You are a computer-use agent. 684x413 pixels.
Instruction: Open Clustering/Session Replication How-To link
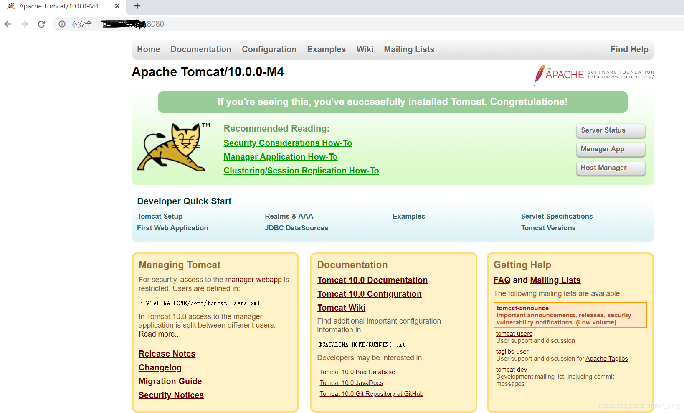click(301, 171)
